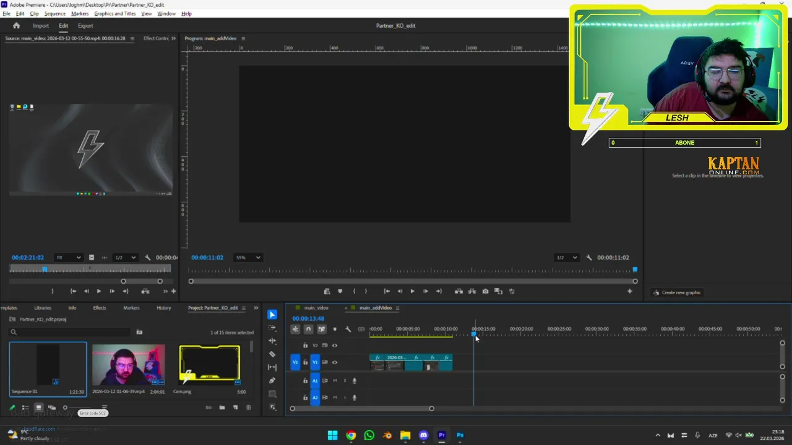Toggle lock on the V2 track

[305, 345]
